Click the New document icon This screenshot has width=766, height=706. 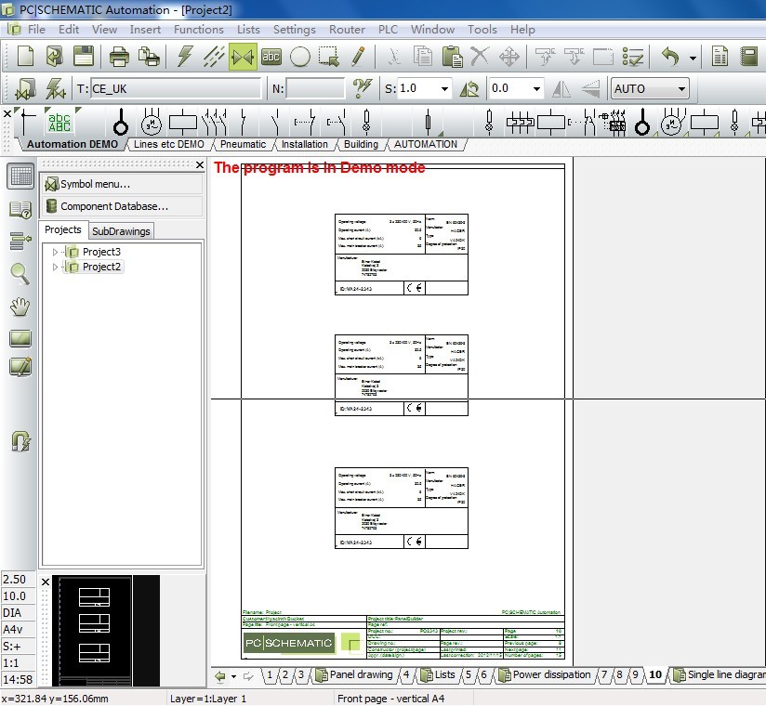coord(25,57)
